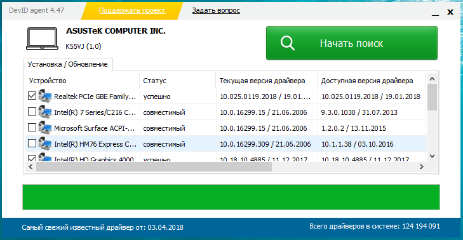This screenshot has height=240, width=463.
Task: Click the scroll up arrow of device list
Action: [432, 79]
